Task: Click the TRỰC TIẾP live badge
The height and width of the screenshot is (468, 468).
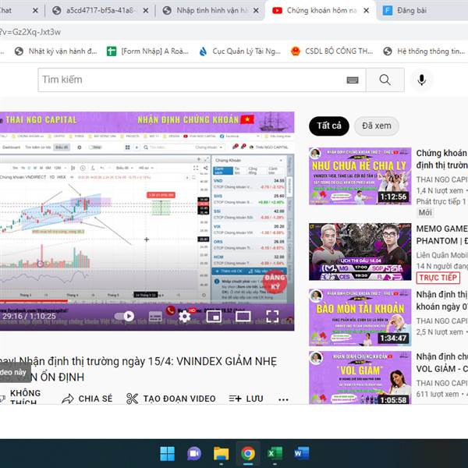Action: [438, 278]
